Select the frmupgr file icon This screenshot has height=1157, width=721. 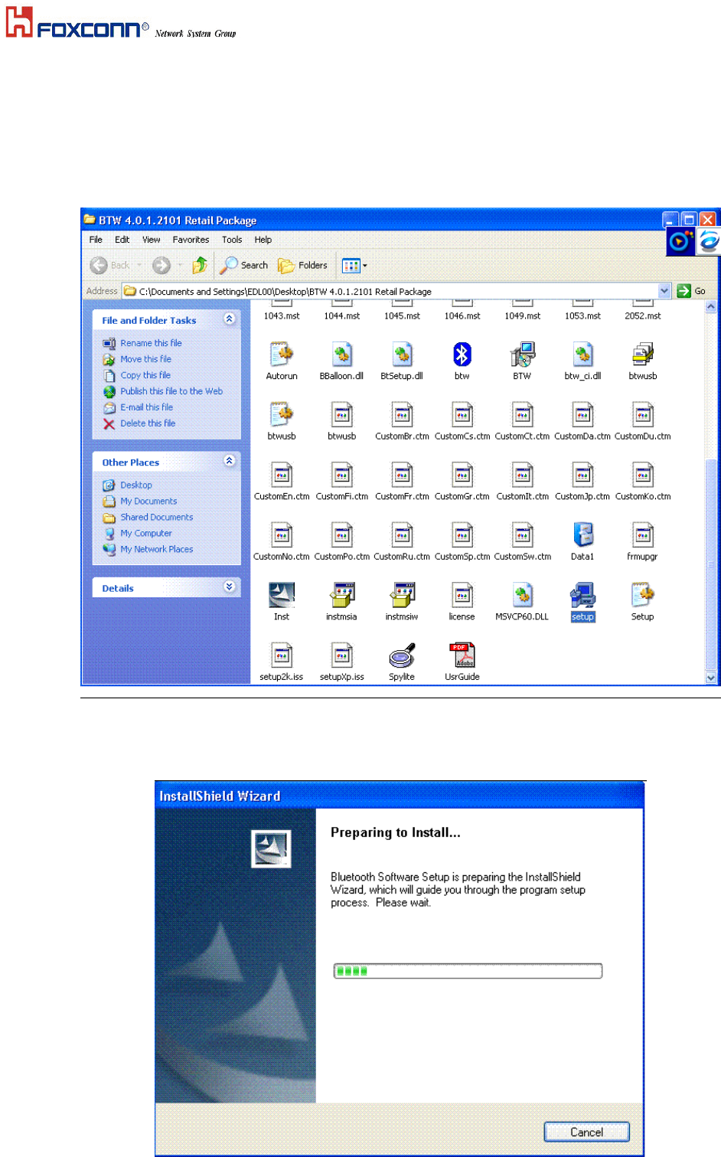pos(643,535)
